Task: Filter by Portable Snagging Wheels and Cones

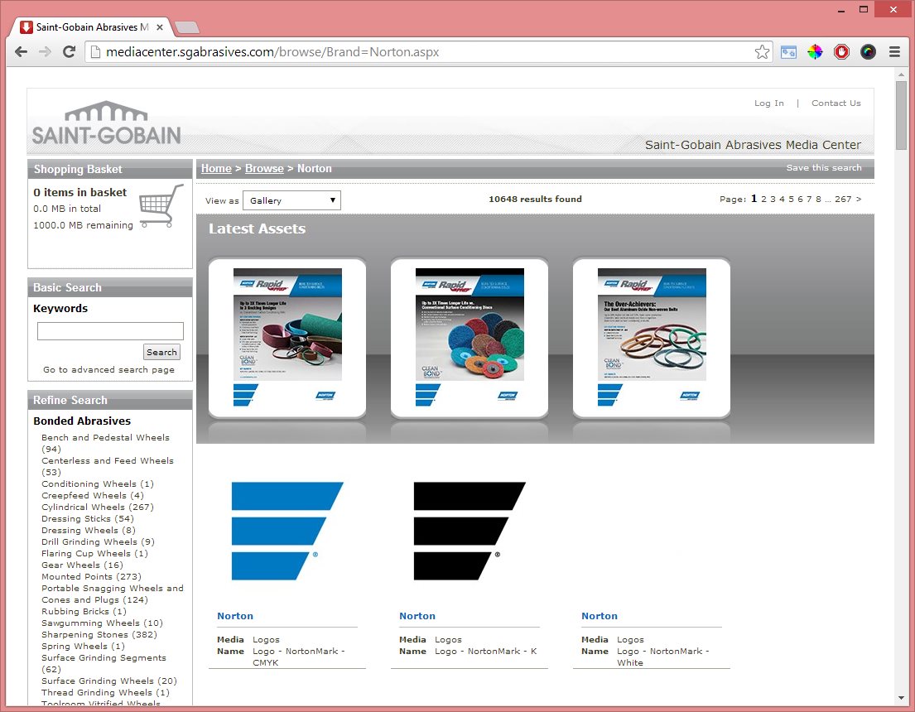Action: point(112,594)
